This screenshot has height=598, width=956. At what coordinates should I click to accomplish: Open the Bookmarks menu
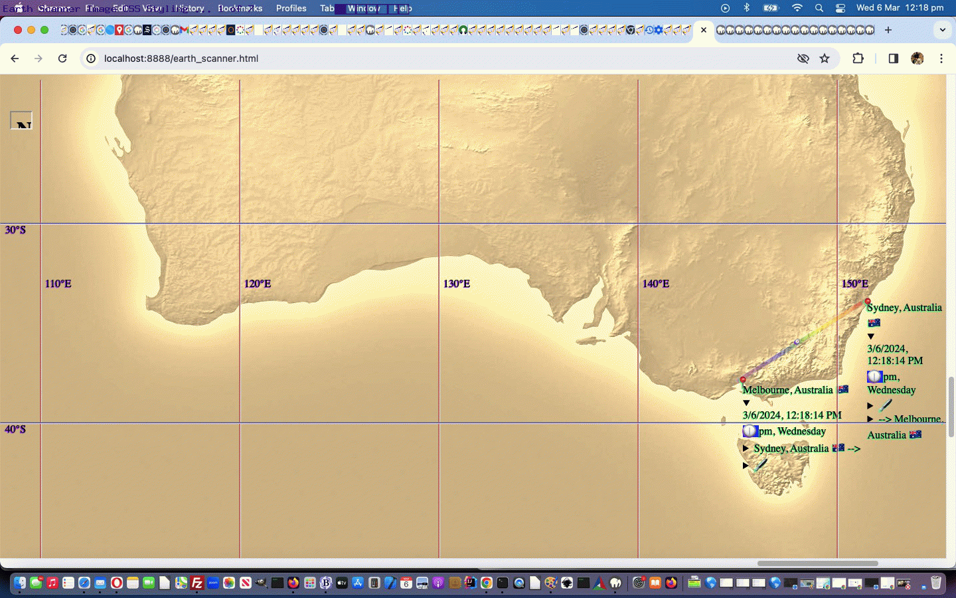(240, 8)
